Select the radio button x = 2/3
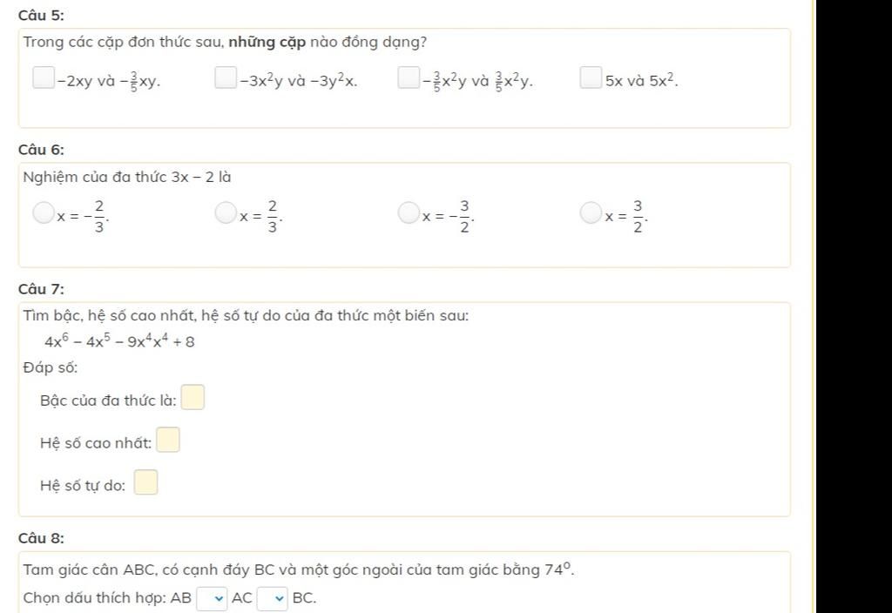 click(x=226, y=213)
